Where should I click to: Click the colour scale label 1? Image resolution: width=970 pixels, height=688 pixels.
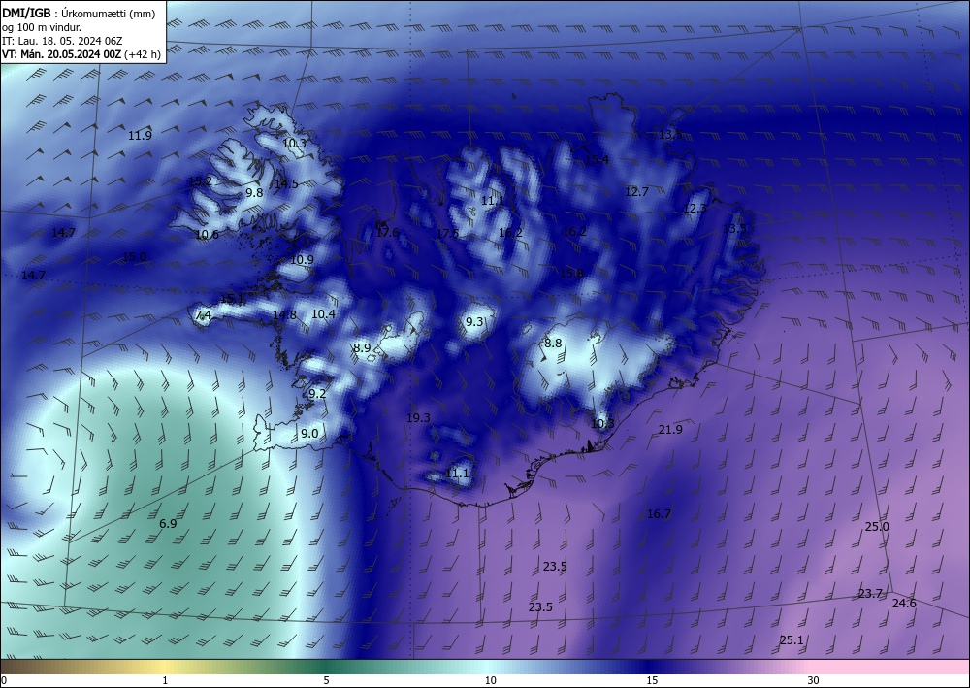(165, 680)
